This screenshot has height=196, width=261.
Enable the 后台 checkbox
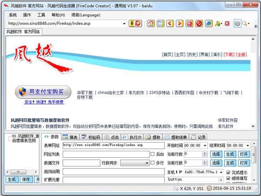152,154
